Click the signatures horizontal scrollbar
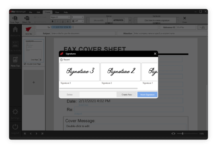The width and height of the screenshot is (217, 149). [x=98, y=88]
